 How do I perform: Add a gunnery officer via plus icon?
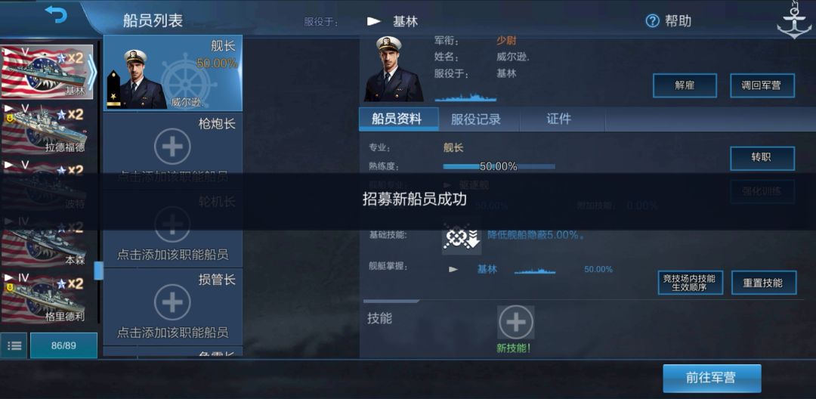[x=172, y=146]
